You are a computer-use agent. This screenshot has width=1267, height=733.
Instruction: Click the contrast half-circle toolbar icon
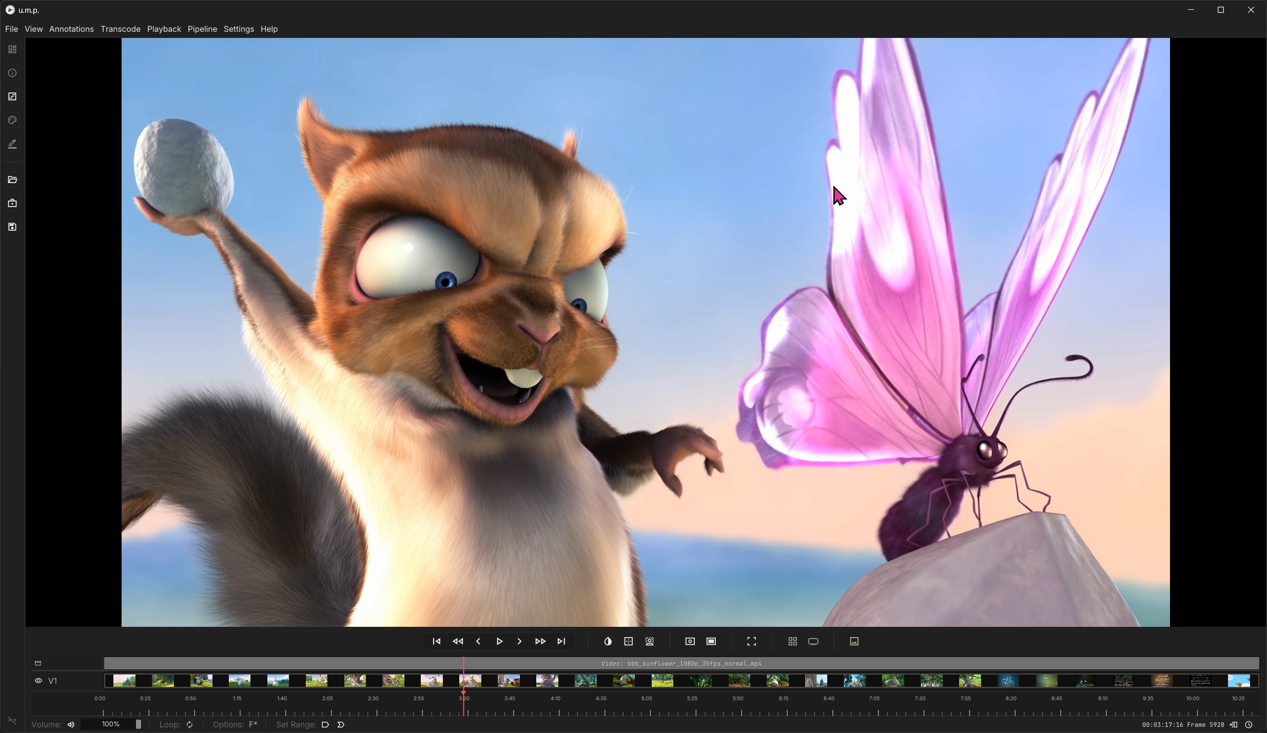click(x=608, y=641)
